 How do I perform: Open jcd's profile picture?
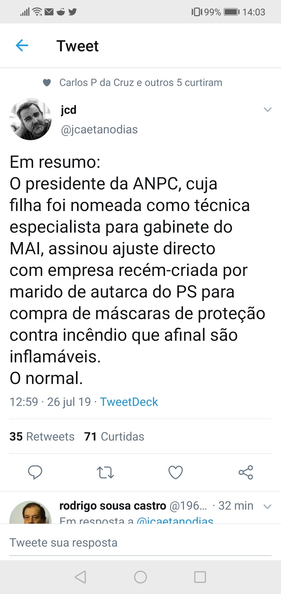(x=30, y=119)
